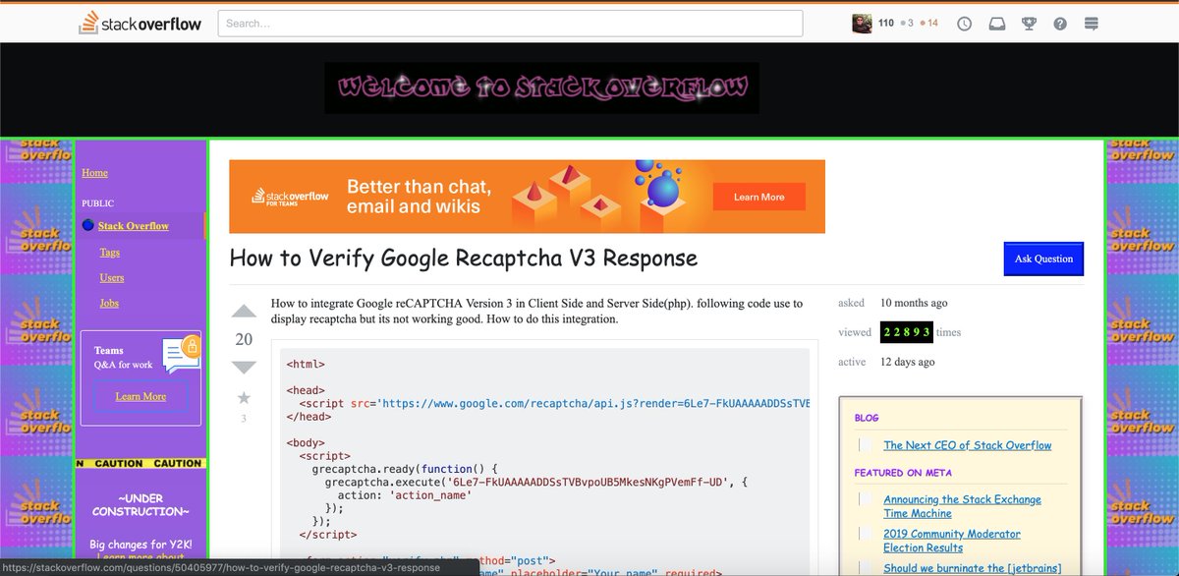Click the favorite count 3
The height and width of the screenshot is (576, 1179).
[x=244, y=419]
